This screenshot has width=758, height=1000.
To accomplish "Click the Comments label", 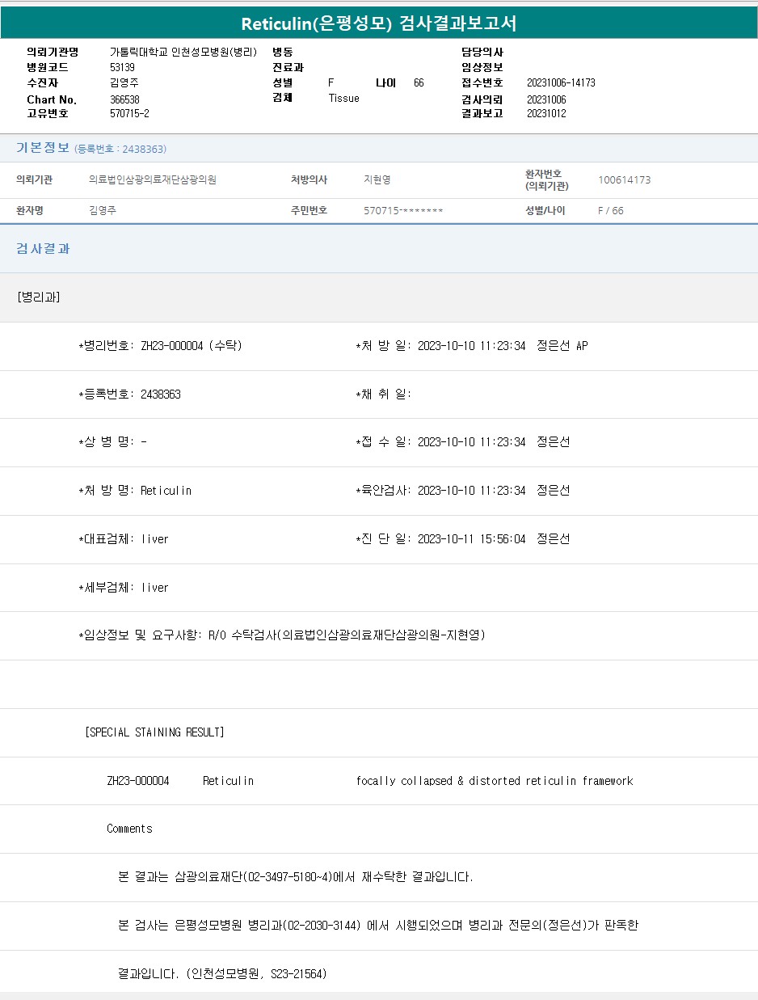I will (x=129, y=829).
